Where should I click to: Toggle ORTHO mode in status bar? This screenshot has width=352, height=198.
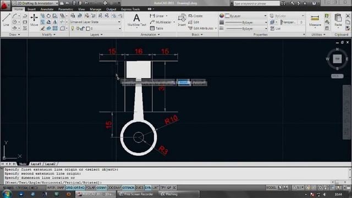point(79,188)
